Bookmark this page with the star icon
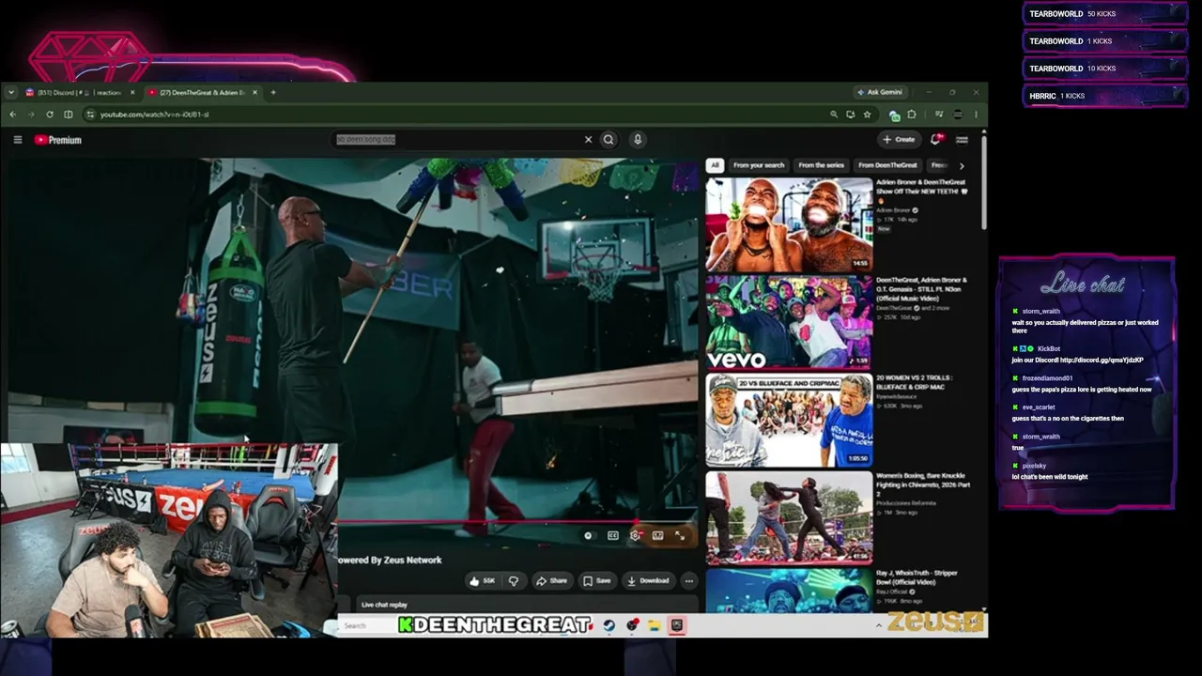The image size is (1202, 676). [867, 115]
